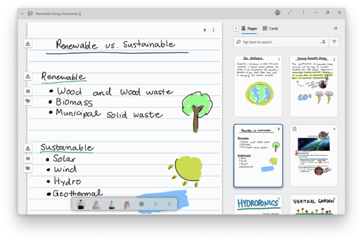Select the heading marker beside the 'Renewable' heading
363x241 pixels.
(x=28, y=76)
